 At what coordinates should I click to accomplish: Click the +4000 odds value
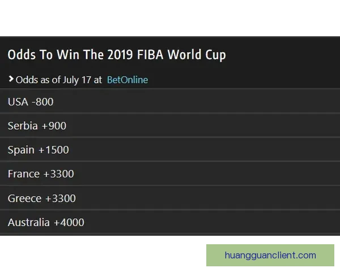point(69,223)
